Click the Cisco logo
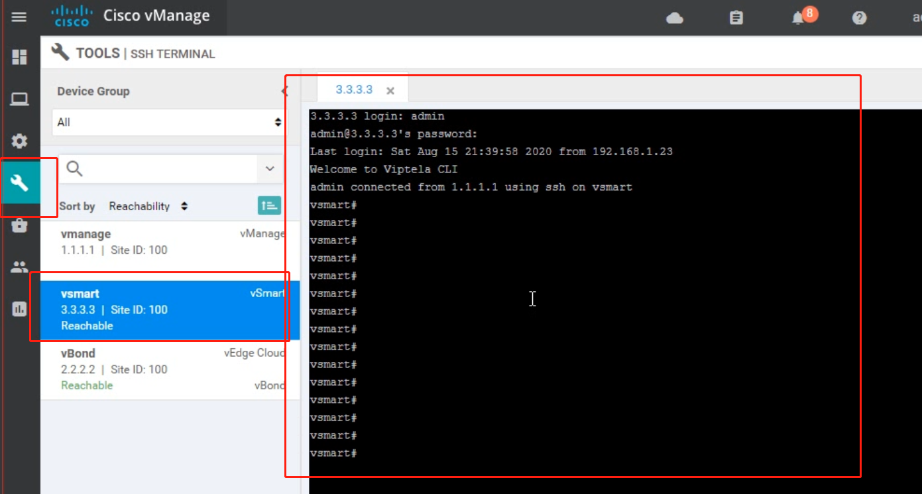The image size is (922, 494). pos(72,16)
